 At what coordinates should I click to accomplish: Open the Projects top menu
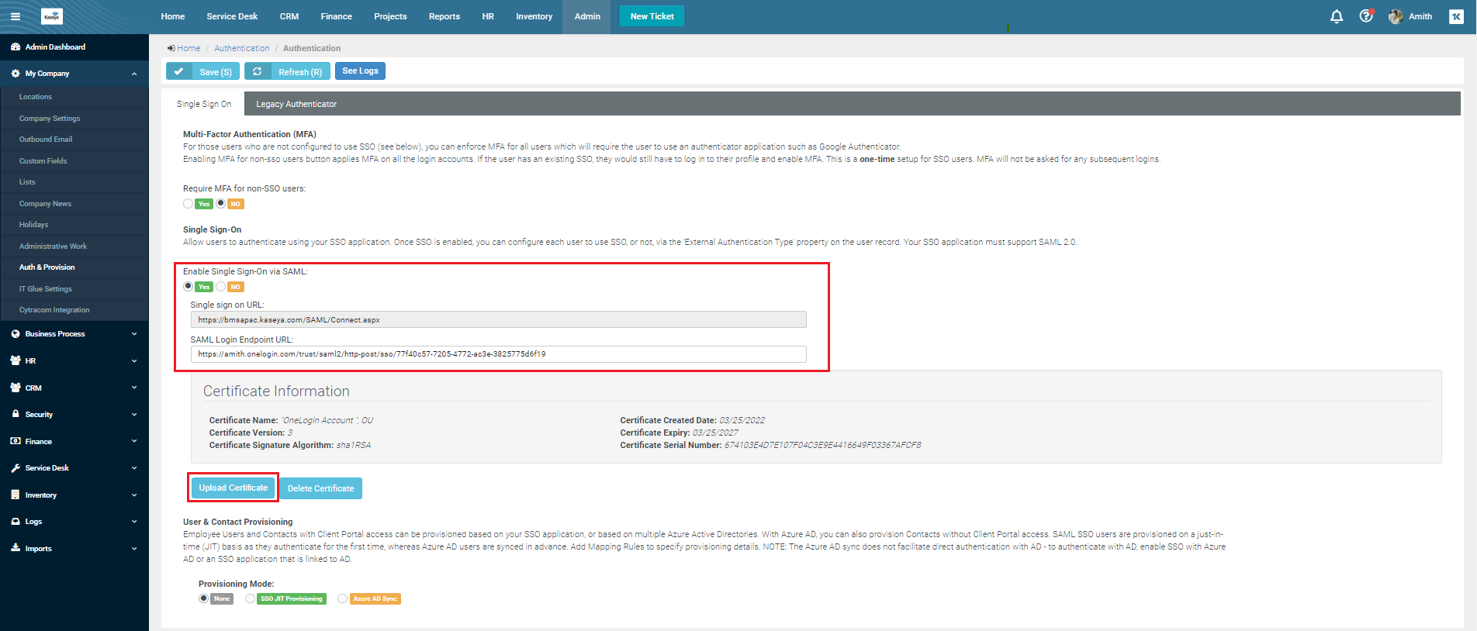(390, 16)
